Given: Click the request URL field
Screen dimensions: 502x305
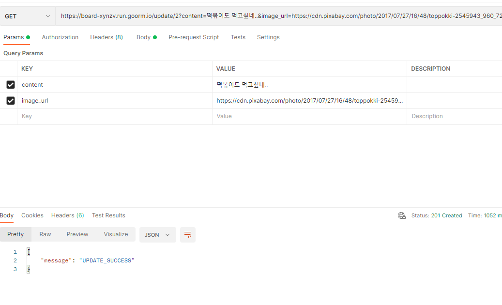Looking at the screenshot, I should pyautogui.click(x=279, y=16).
